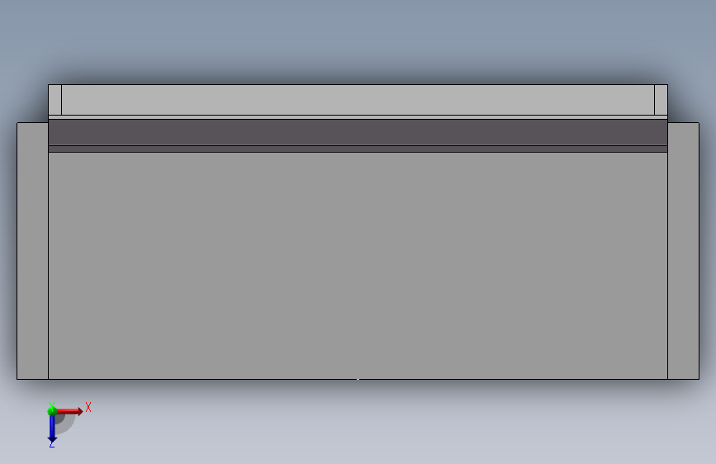The height and width of the screenshot is (464, 716).
Task: Select the large central gray face of the model
Action: [x=358, y=266]
